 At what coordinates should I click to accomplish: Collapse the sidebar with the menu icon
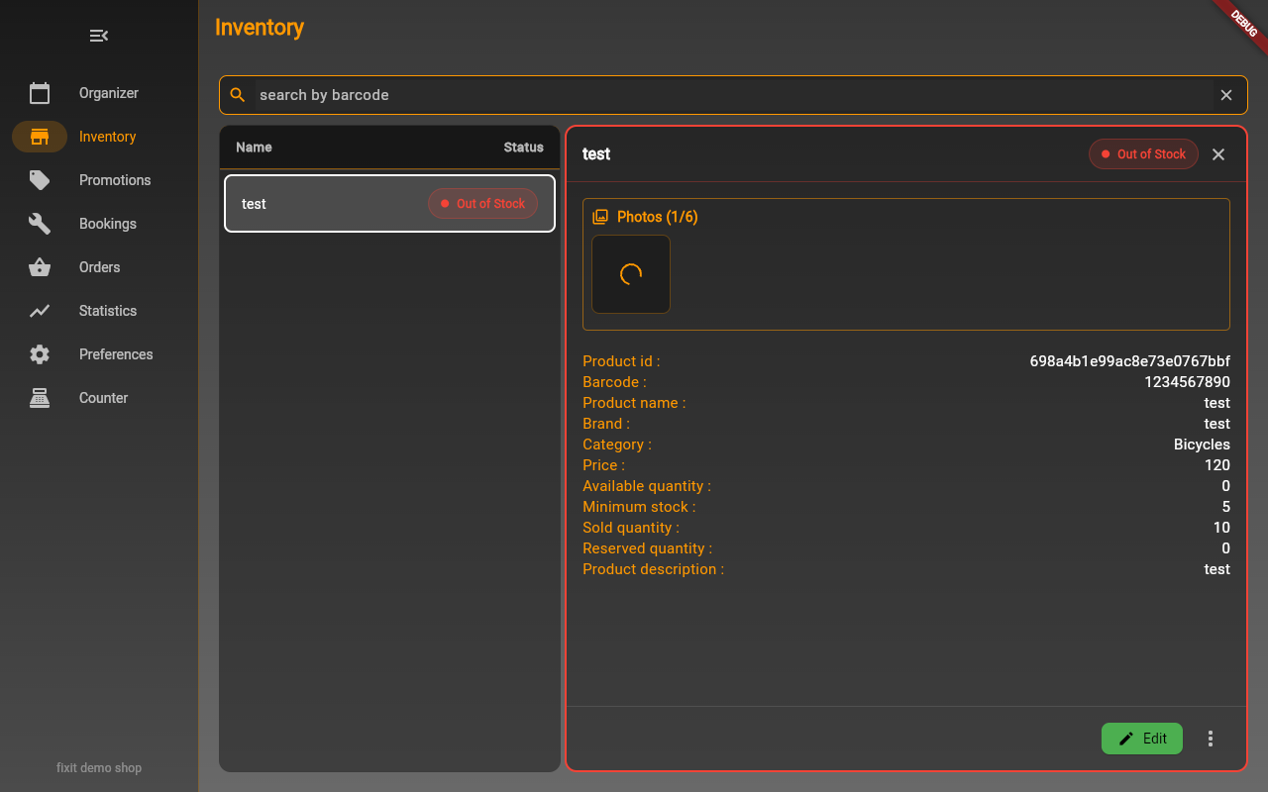click(99, 36)
